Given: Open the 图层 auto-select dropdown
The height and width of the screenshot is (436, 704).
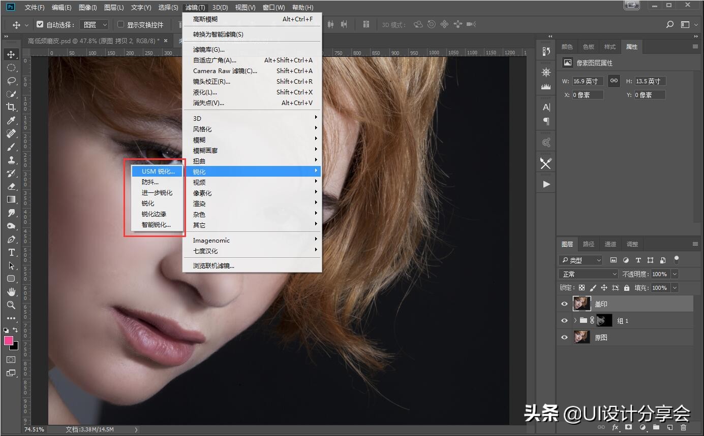Looking at the screenshot, I should pyautogui.click(x=95, y=24).
